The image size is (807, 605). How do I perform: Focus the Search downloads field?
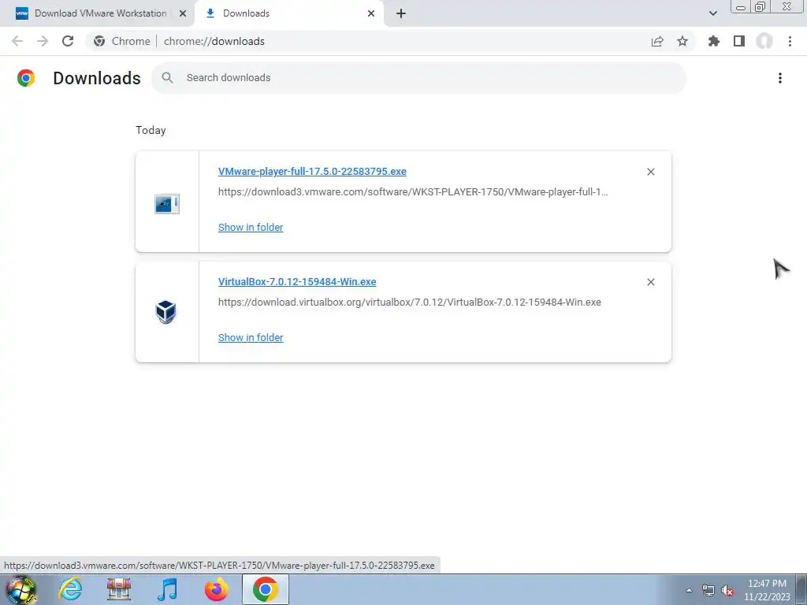click(x=419, y=78)
